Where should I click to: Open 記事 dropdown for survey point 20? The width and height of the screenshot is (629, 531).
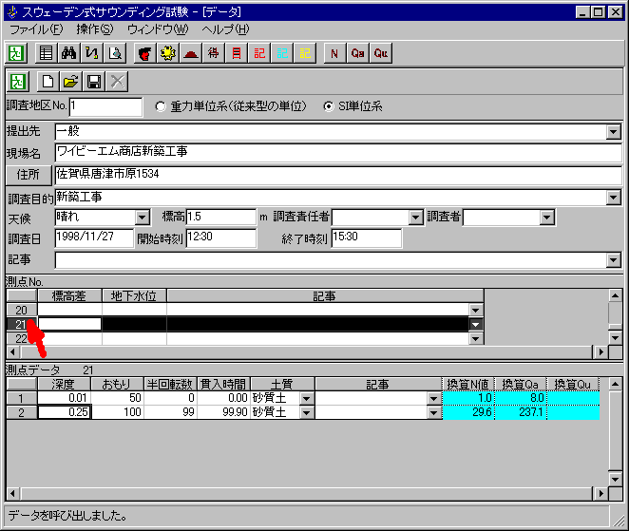coord(476,310)
